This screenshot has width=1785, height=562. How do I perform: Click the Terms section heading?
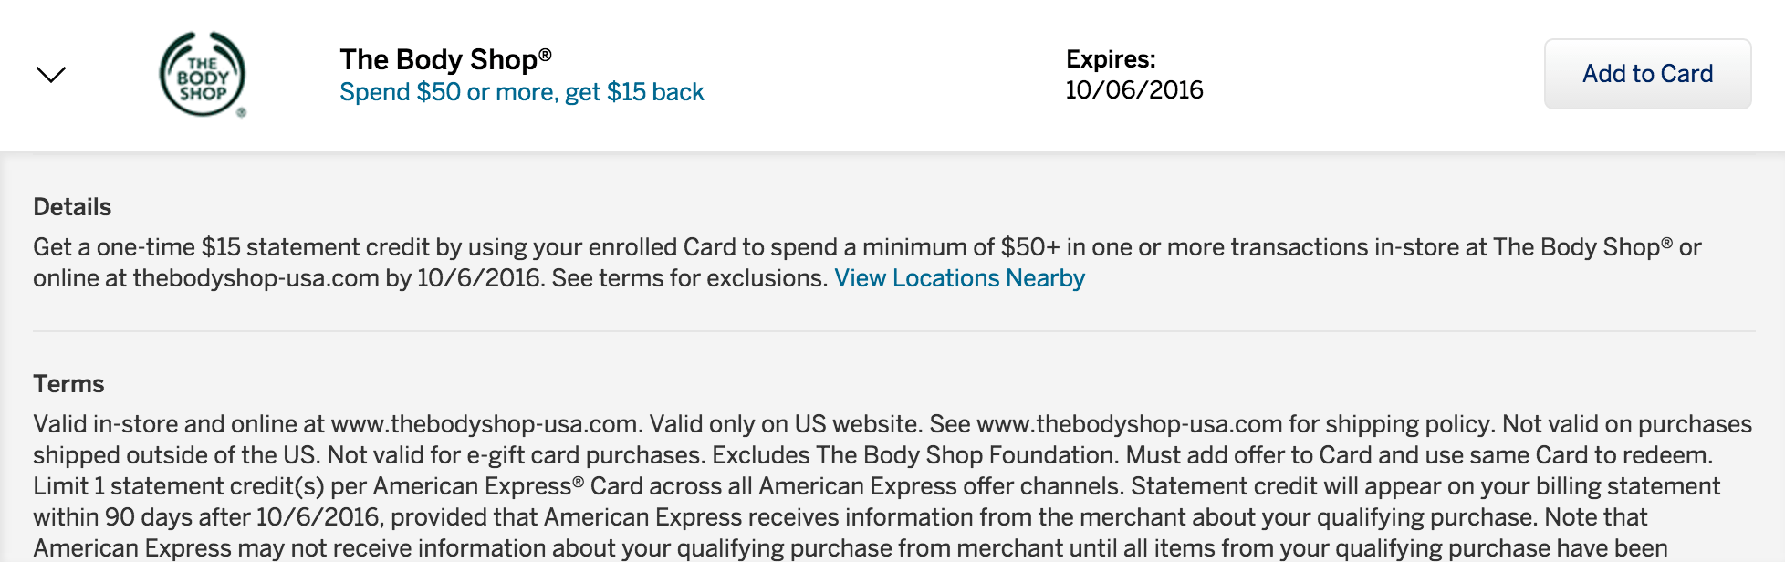point(68,384)
